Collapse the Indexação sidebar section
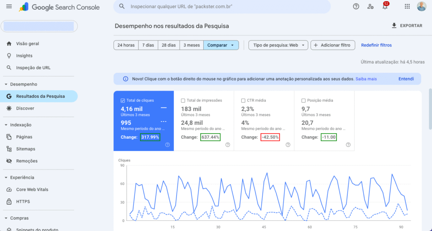 click(x=6, y=125)
